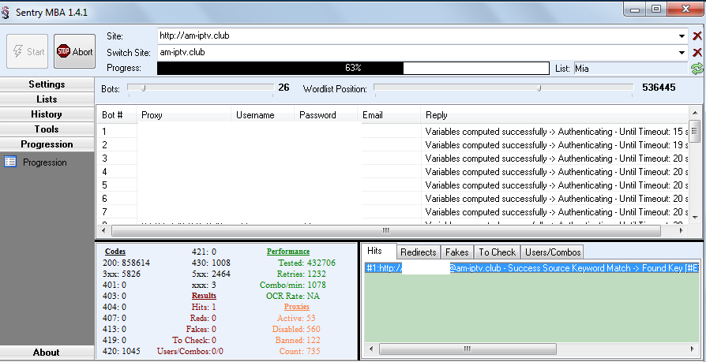
Task: Click the Hits panel scrollbar right arrow
Action: [693, 349]
